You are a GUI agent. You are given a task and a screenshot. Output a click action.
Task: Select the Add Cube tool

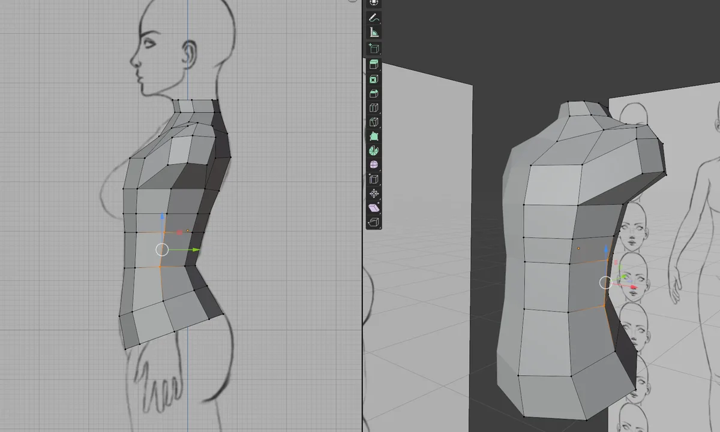point(374,49)
